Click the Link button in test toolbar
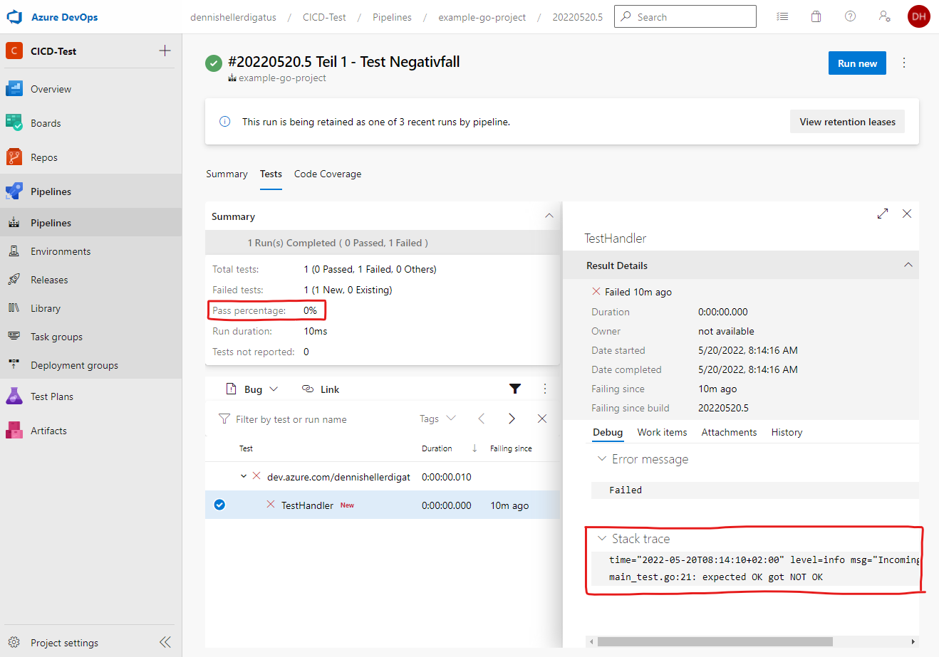This screenshot has height=657, width=939. pos(321,389)
